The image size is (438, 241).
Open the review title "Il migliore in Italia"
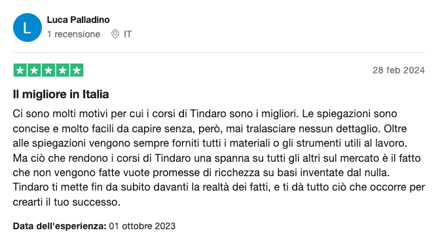click(x=61, y=94)
